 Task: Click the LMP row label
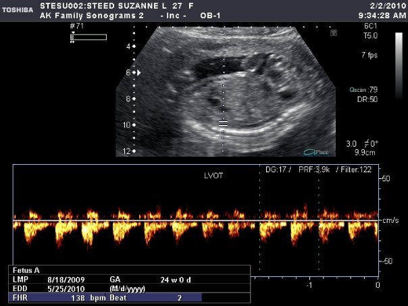tap(20, 280)
